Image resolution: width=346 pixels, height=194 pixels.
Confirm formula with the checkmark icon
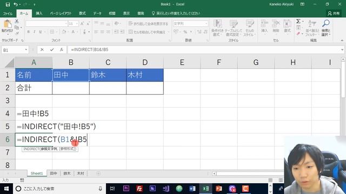point(52,50)
